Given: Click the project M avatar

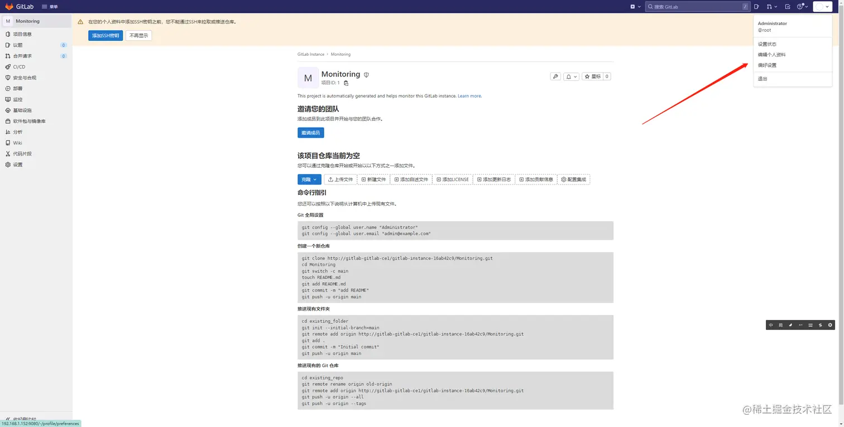Looking at the screenshot, I should pyautogui.click(x=308, y=78).
